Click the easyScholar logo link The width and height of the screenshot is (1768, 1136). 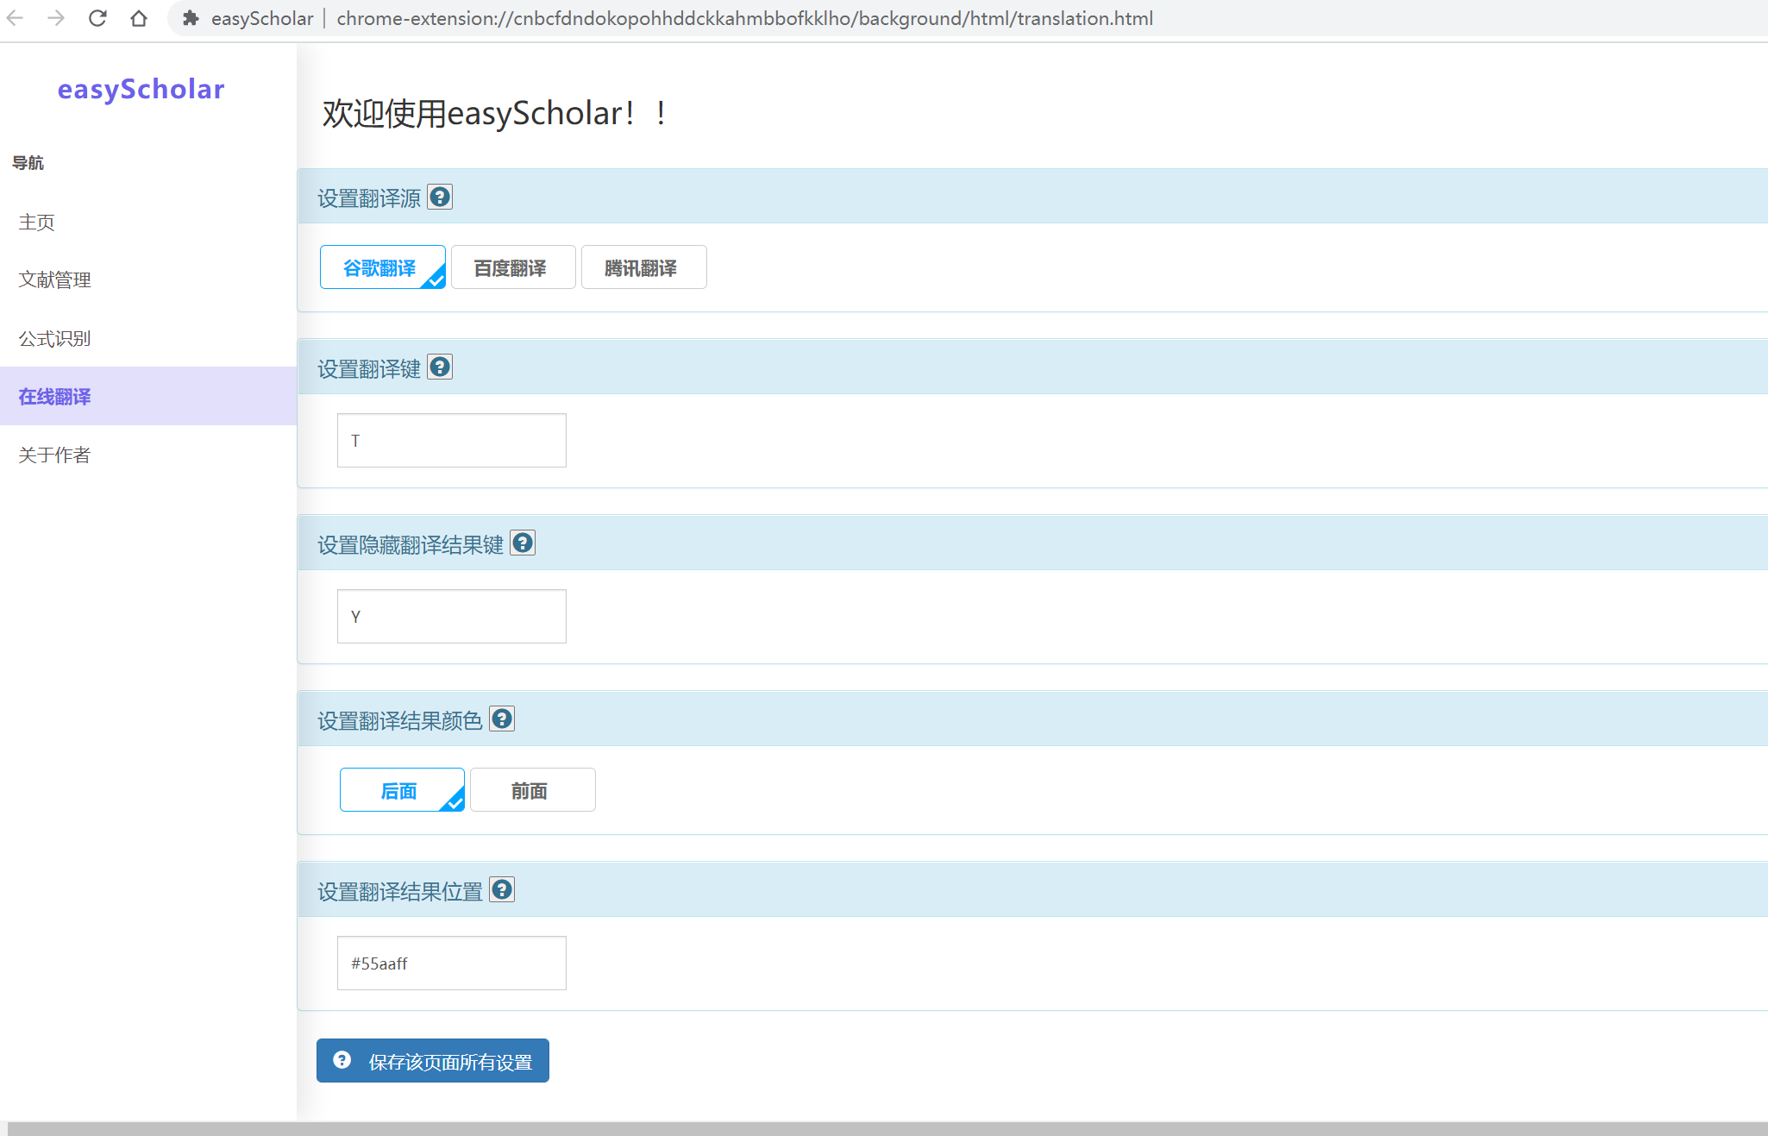(x=141, y=89)
